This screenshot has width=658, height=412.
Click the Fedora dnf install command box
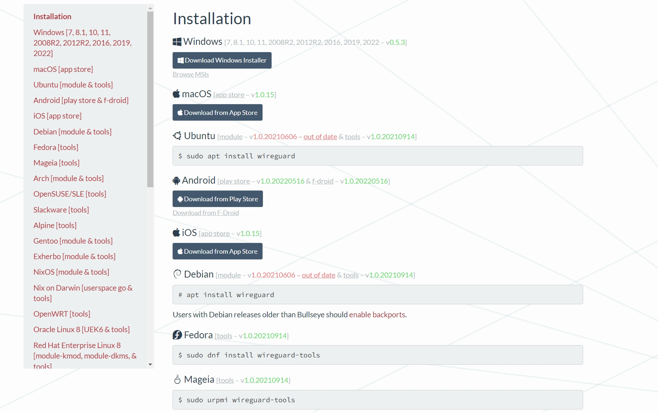(x=377, y=355)
